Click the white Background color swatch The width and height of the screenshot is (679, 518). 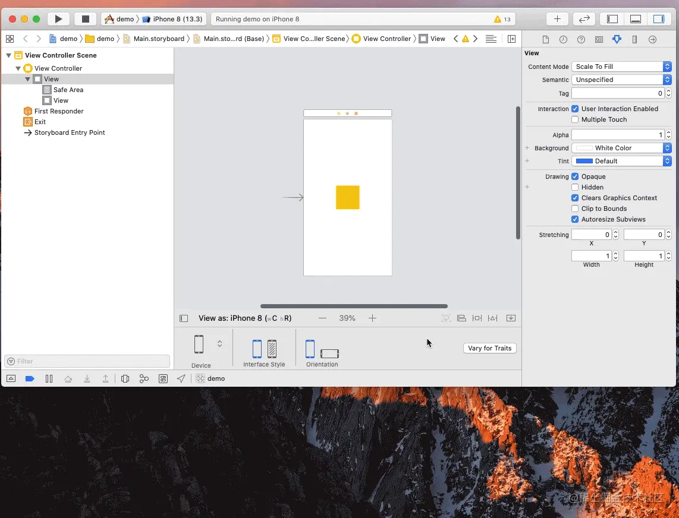(584, 148)
